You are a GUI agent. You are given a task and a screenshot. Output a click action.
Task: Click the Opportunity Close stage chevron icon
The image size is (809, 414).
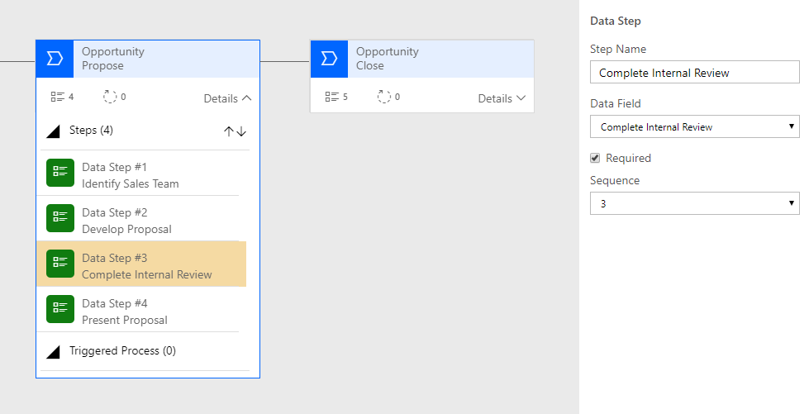(329, 59)
